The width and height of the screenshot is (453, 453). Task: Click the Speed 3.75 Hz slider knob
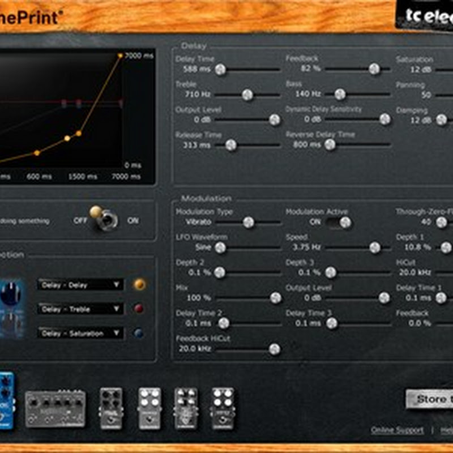(375, 247)
